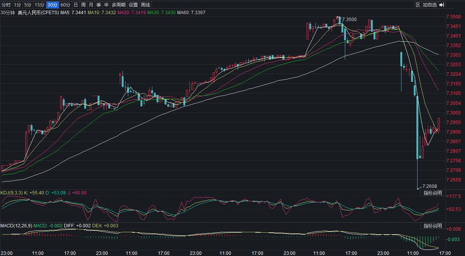The image size is (465, 256).
Task: Activate the 画线 draw line tool
Action: (145, 5)
